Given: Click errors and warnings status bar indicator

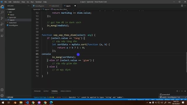Looking at the screenshot, I should [x=4, y=100].
